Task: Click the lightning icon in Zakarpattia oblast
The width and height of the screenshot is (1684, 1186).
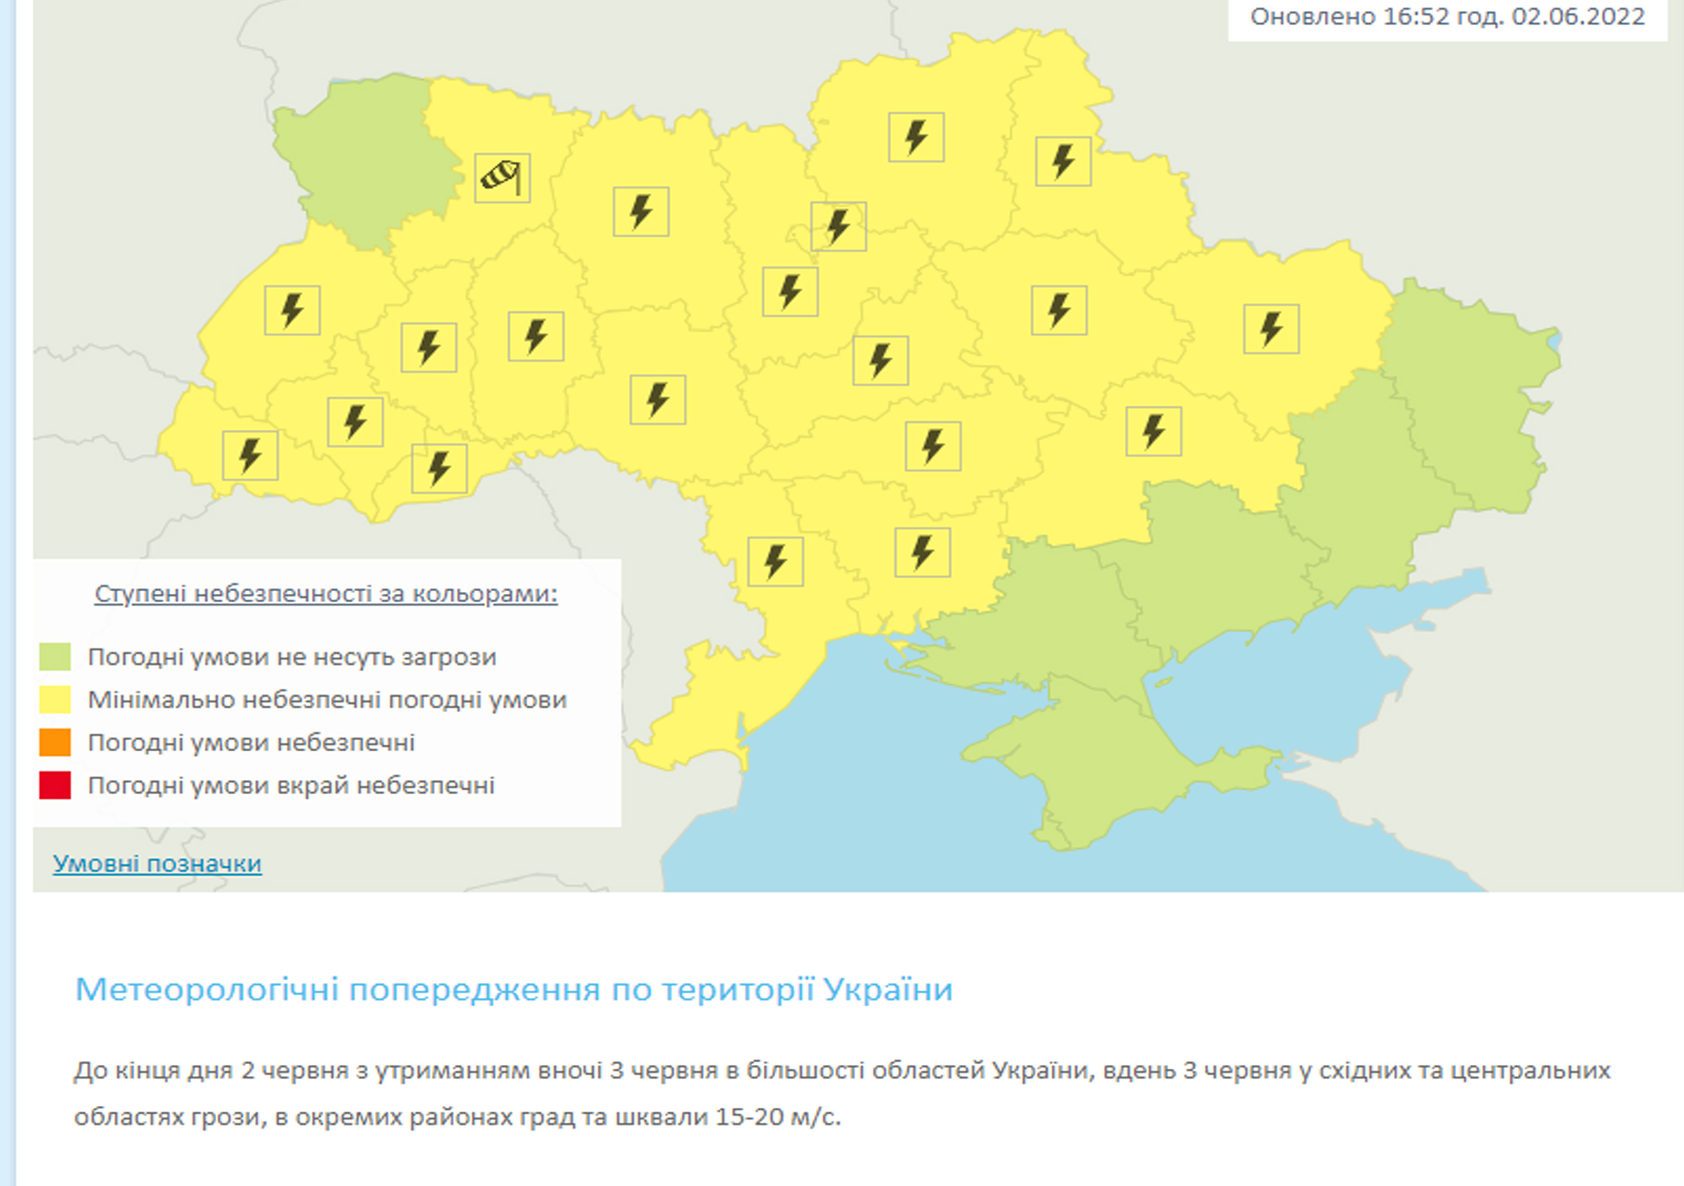Action: point(250,455)
